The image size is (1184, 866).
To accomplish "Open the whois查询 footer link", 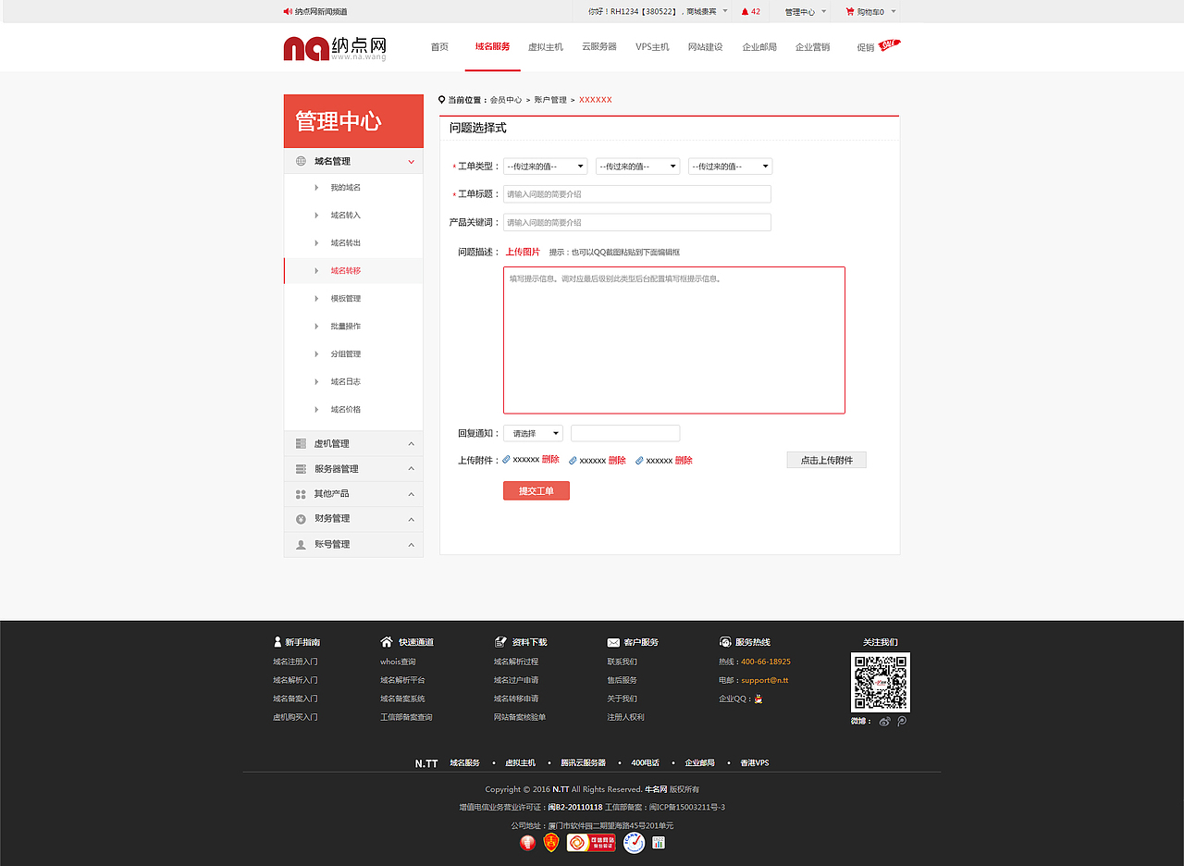I will coord(398,662).
